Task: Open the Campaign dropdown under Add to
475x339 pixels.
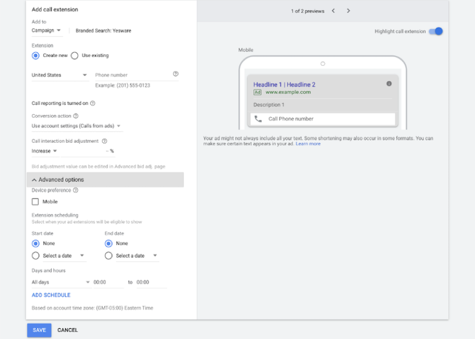Action: (x=47, y=31)
